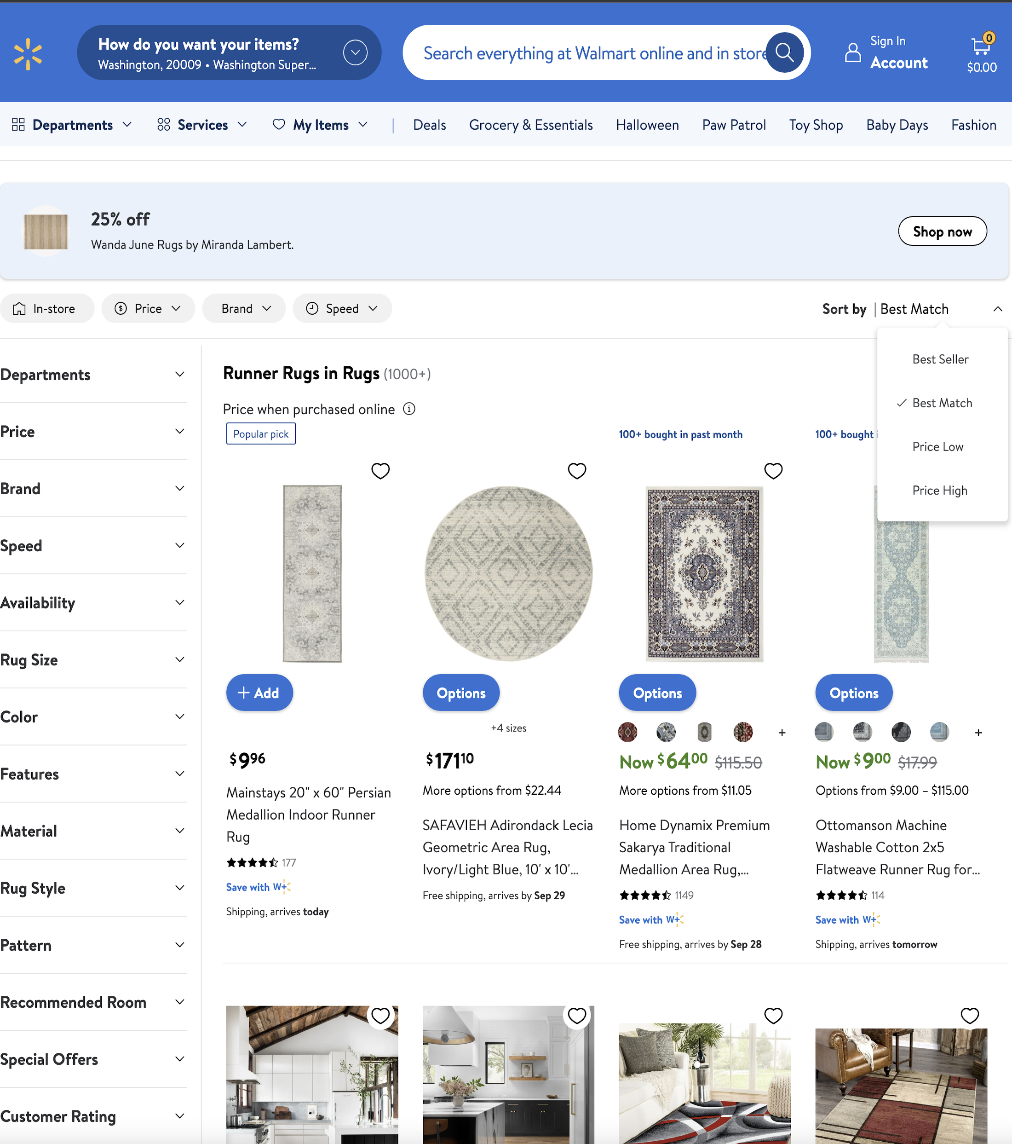This screenshot has width=1012, height=1144.
Task: Click the Shop now button for Wanda June Rugs
Action: click(x=942, y=231)
